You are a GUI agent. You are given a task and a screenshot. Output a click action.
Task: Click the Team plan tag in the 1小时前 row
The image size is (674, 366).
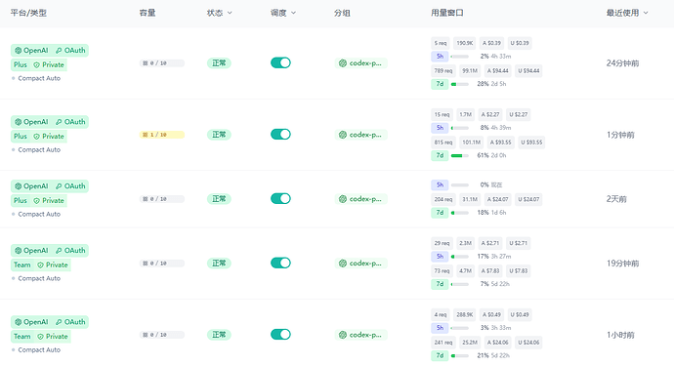(x=21, y=337)
